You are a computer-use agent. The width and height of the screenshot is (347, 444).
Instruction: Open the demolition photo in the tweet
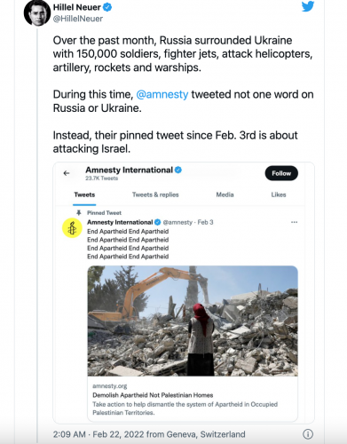[x=193, y=321]
